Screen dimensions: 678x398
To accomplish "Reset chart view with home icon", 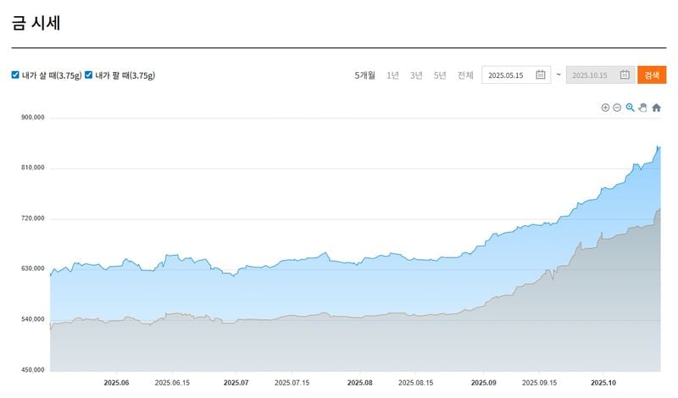I will (656, 108).
